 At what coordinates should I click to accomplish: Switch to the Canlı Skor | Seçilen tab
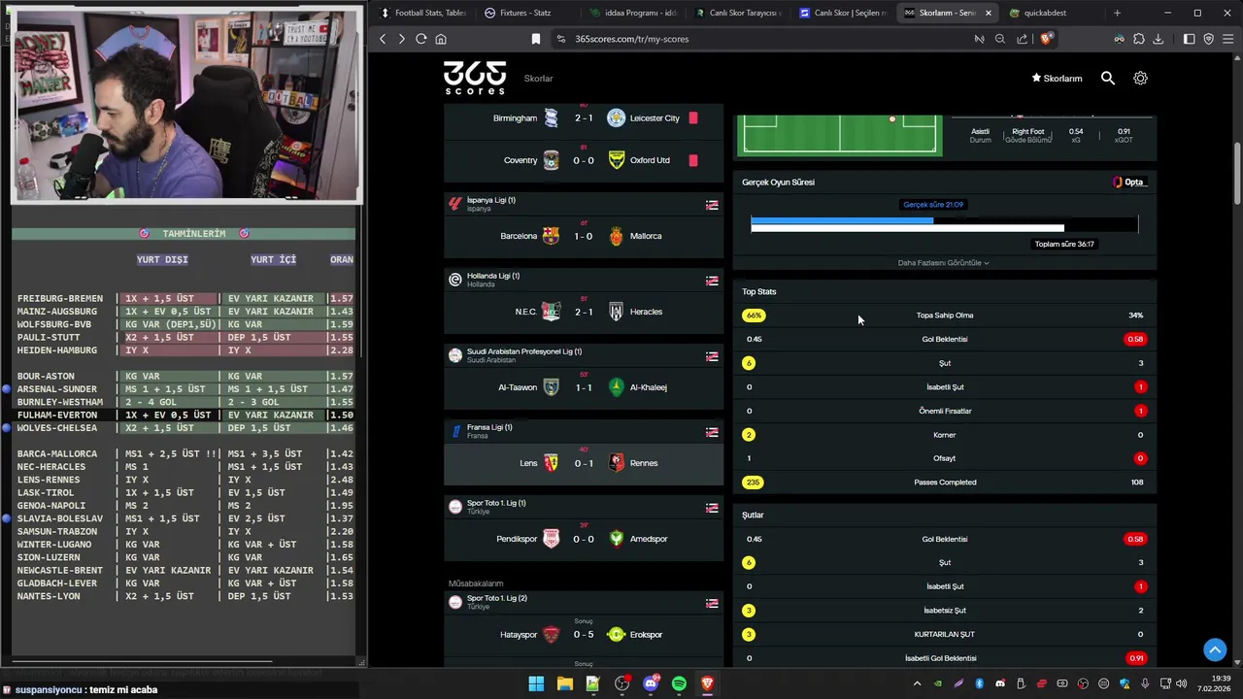coord(842,13)
